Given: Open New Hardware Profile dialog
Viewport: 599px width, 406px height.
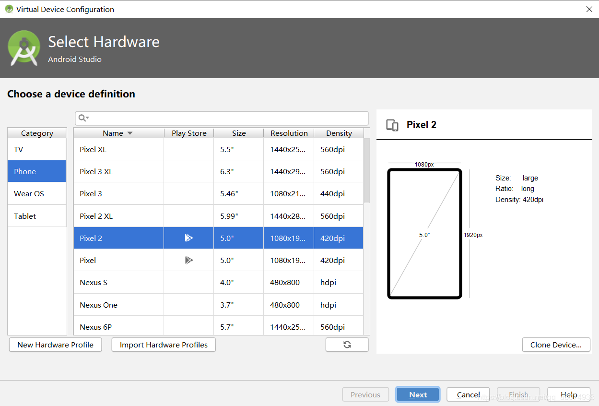Looking at the screenshot, I should (x=56, y=345).
